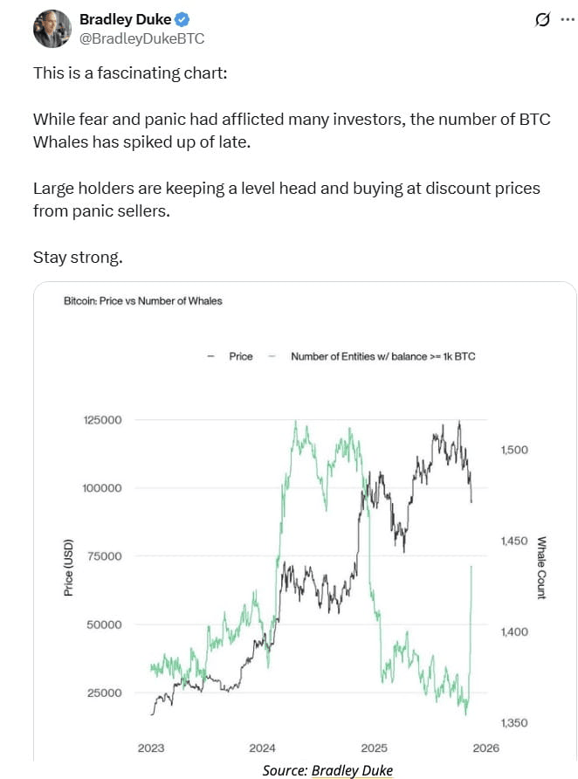The image size is (578, 779).
Task: Click the Grok slashed-circle icon
Action: point(541,19)
